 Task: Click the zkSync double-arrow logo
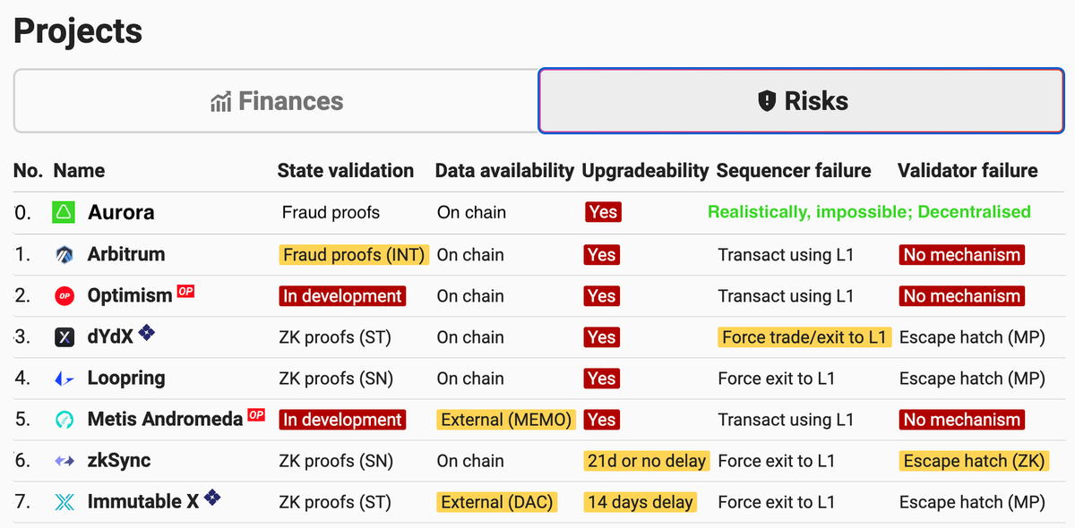pos(64,461)
